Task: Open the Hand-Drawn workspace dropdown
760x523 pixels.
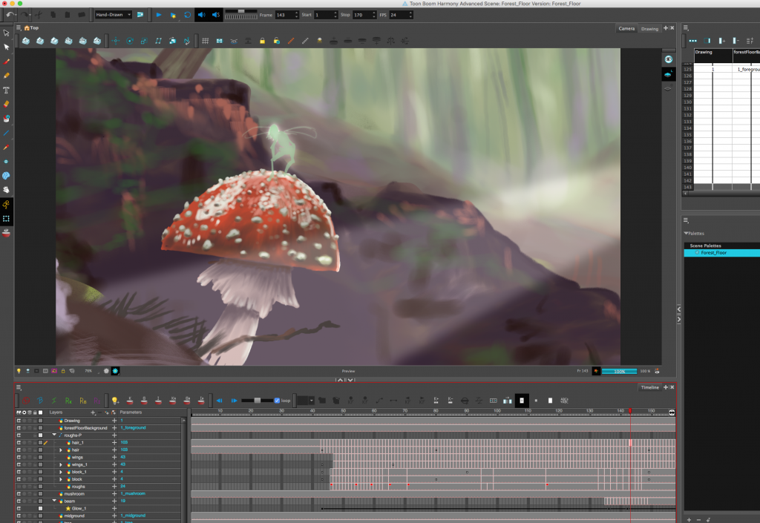Action: pyautogui.click(x=114, y=15)
